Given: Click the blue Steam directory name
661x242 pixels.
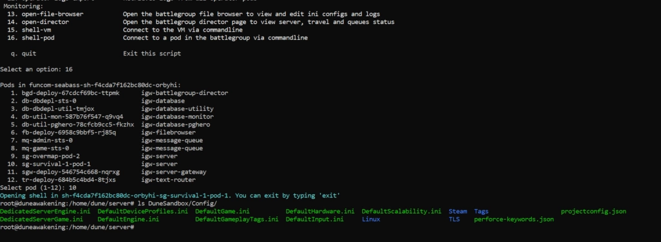Looking at the screenshot, I should point(458,211).
